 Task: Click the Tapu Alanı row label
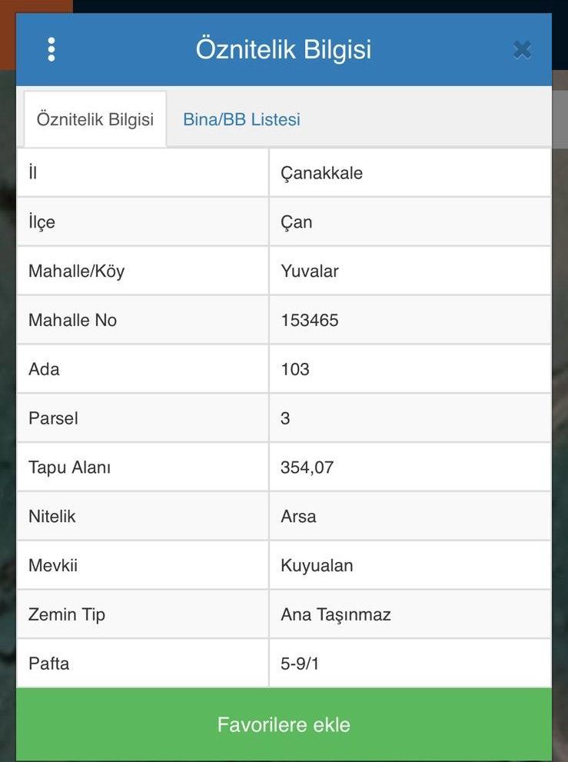click(x=69, y=468)
